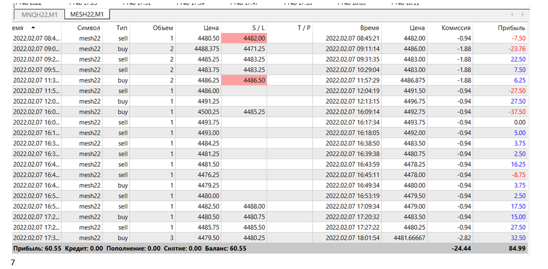548x269 pixels.
Task: Click the open price 4476.25
Action: pos(208,175)
